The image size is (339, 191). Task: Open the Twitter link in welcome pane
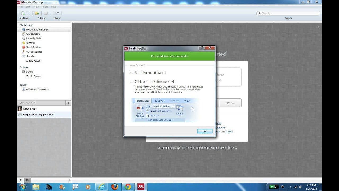click(x=229, y=132)
